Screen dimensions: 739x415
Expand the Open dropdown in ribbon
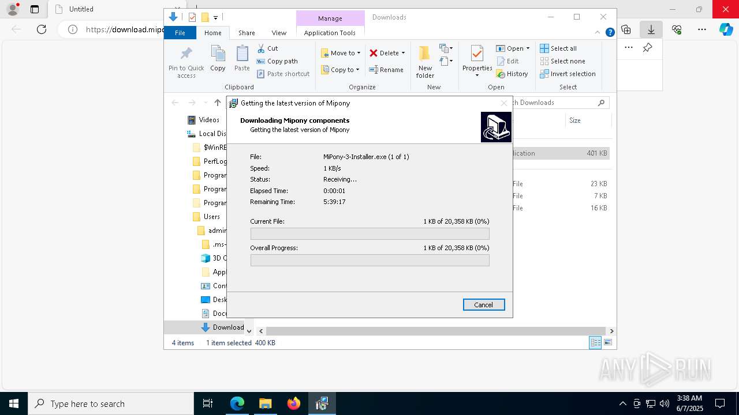[x=528, y=48]
